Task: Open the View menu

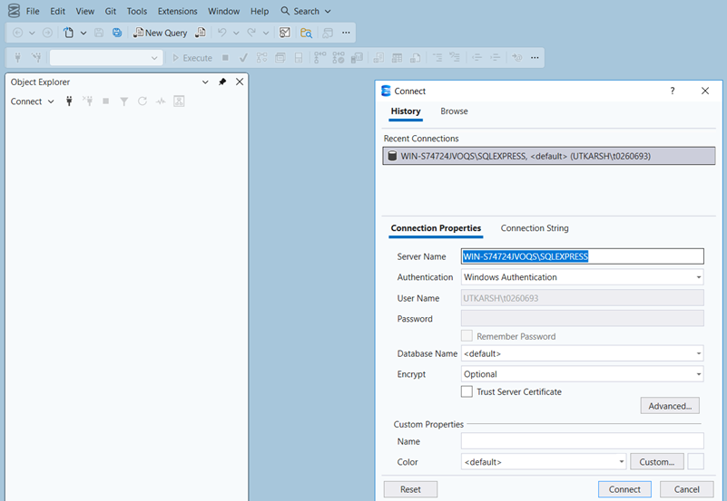Action: point(84,11)
